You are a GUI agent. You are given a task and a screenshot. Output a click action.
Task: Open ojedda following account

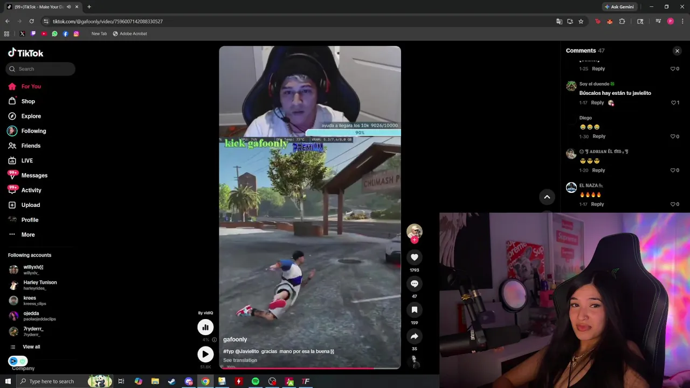pos(32,316)
